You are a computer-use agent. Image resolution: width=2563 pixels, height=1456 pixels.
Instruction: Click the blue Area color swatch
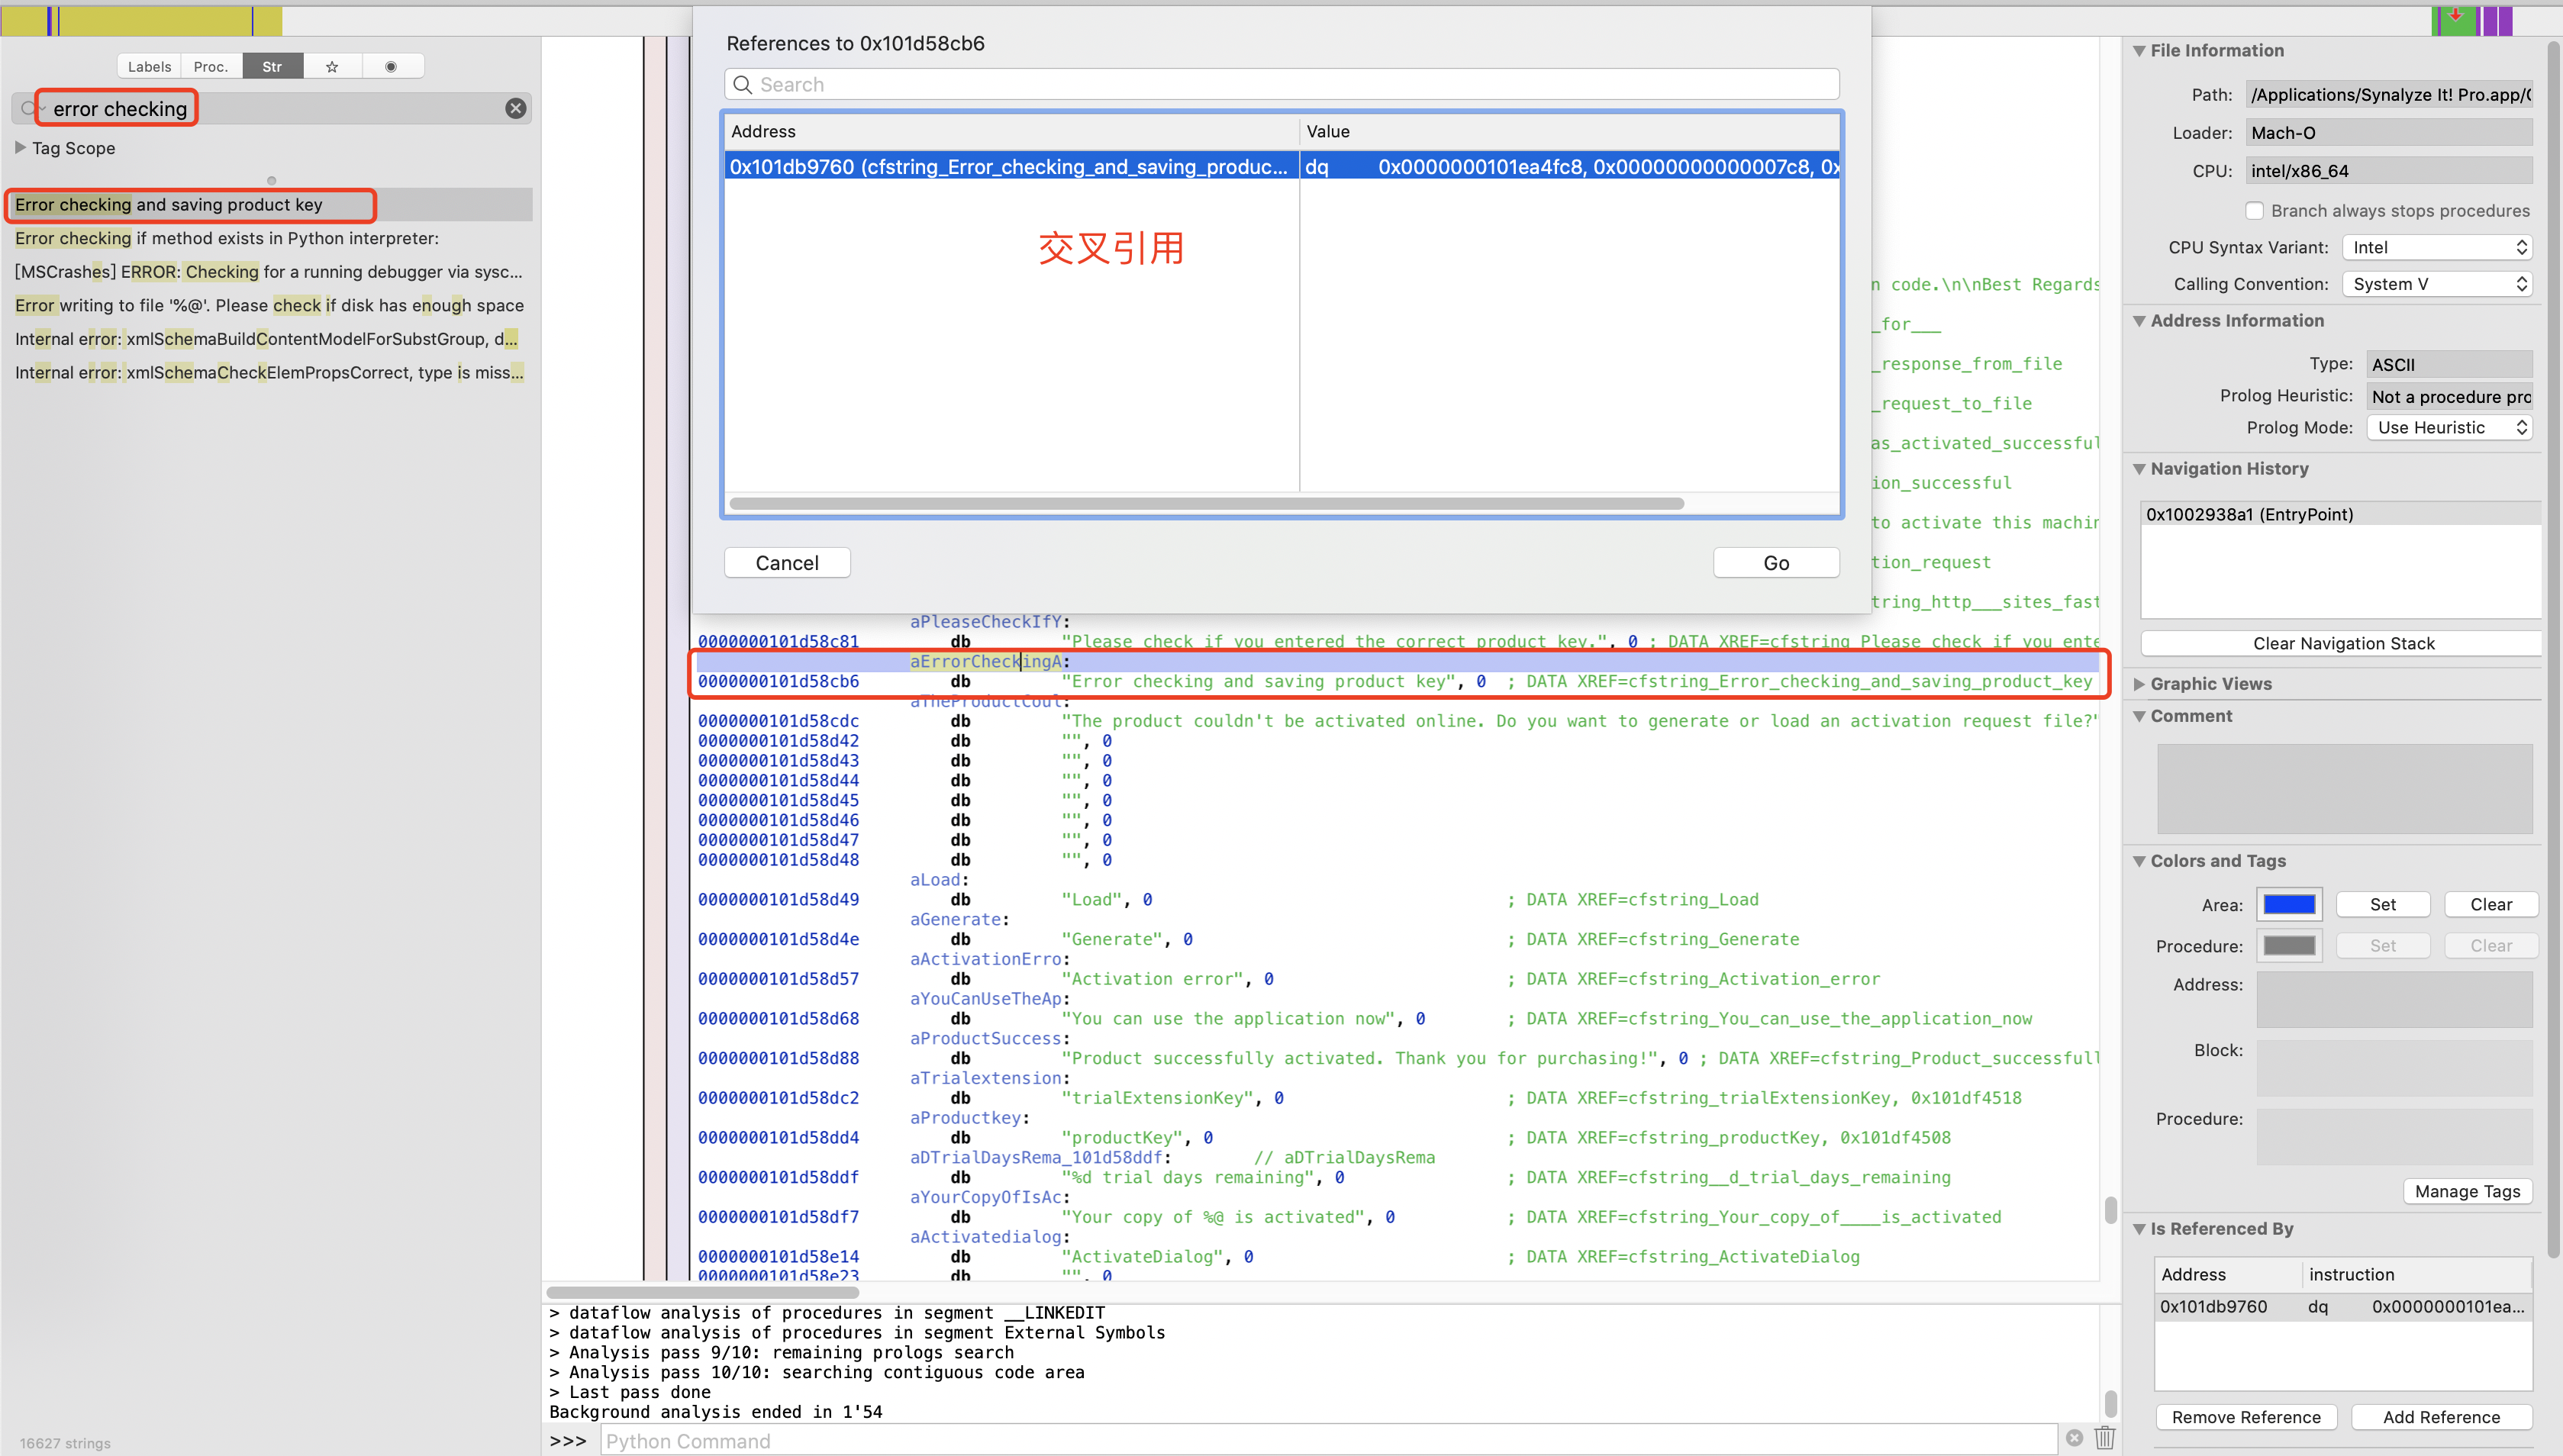coord(2288,904)
